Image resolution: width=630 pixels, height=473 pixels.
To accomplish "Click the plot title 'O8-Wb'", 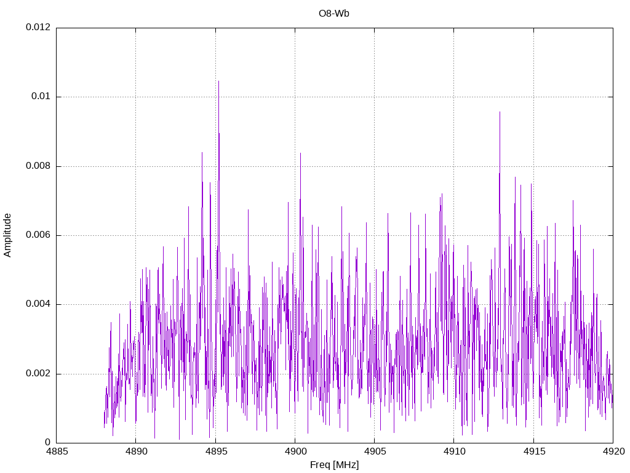I will click(334, 14).
